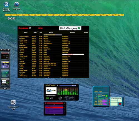Click the Airport column header
The height and width of the screenshot is (121, 139).
coord(51,32)
